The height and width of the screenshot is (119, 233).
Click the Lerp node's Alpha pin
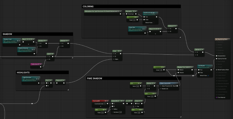pos(114,59)
